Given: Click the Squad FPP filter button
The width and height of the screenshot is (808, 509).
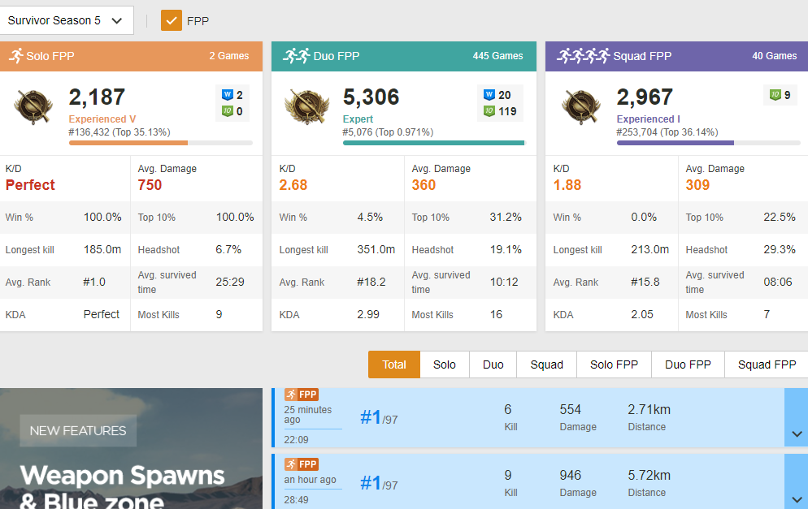Looking at the screenshot, I should click(766, 364).
